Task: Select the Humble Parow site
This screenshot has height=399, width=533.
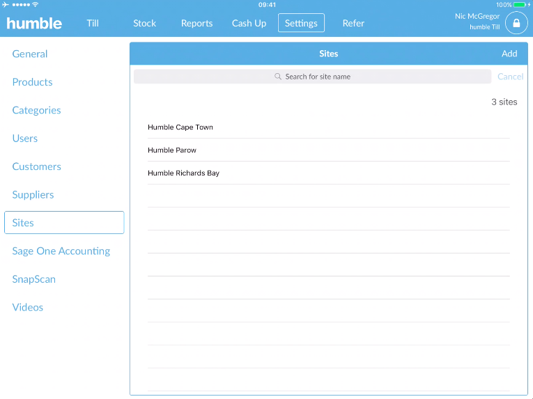Action: click(329, 150)
